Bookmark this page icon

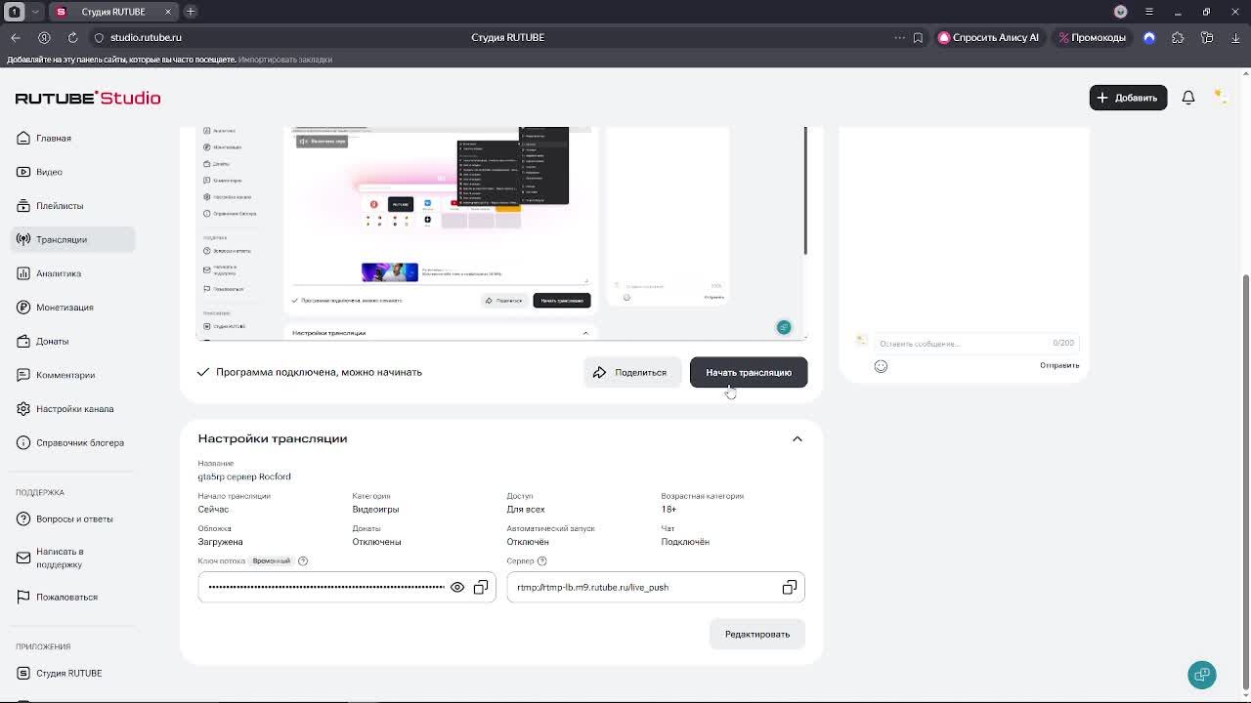coord(918,37)
